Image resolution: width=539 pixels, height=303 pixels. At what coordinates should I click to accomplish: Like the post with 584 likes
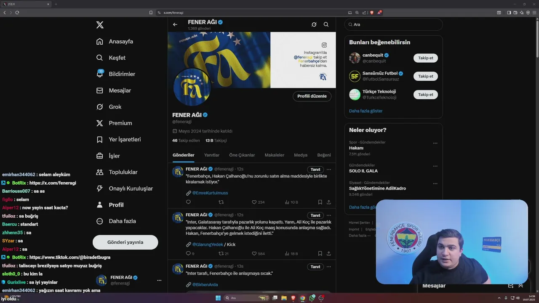[x=258, y=253]
